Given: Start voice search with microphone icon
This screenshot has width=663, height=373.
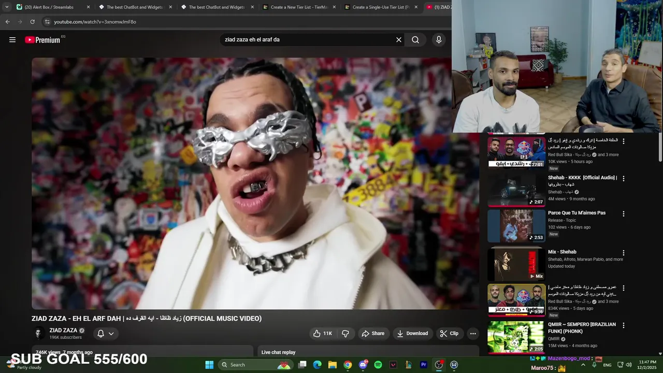Looking at the screenshot, I should (x=439, y=40).
